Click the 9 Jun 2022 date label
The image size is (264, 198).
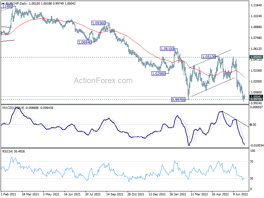[241, 194]
